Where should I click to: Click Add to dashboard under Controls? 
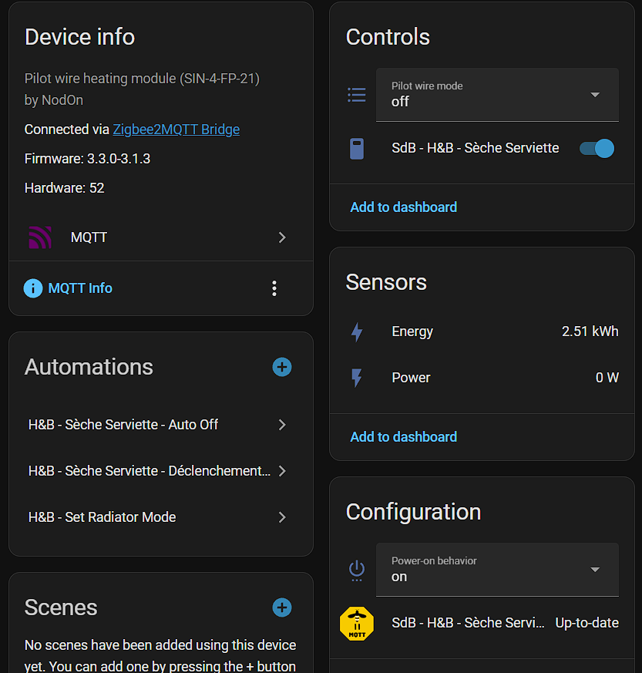pyautogui.click(x=403, y=207)
